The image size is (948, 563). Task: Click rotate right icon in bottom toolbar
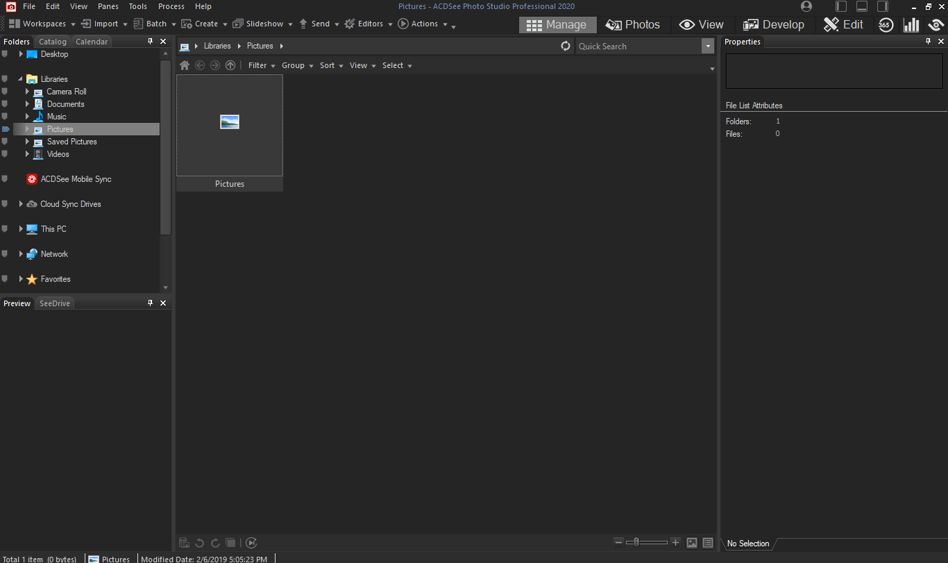coord(215,543)
